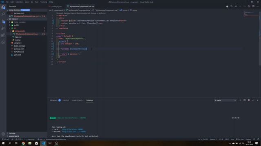Open File Explorer from taskbar
This screenshot has height=146, width=261.
click(x=30, y=143)
